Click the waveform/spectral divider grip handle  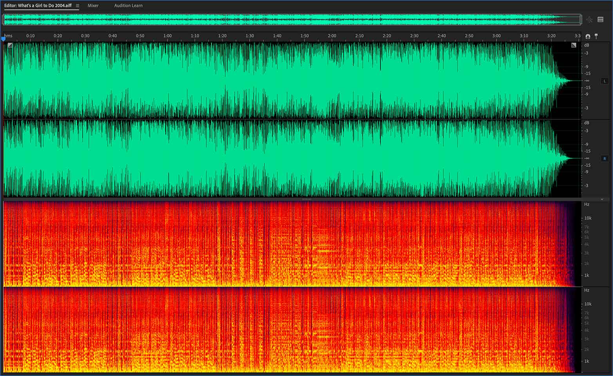coord(306,199)
